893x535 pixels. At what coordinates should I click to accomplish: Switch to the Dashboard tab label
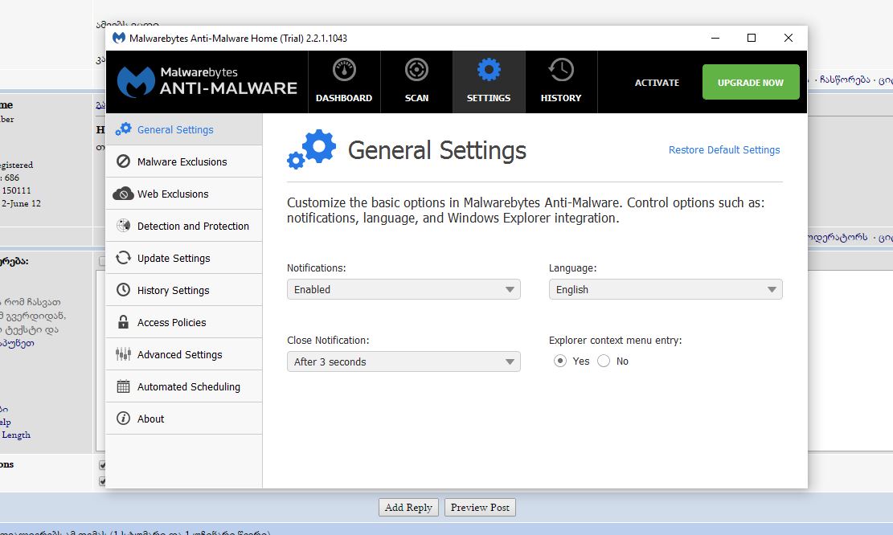344,98
